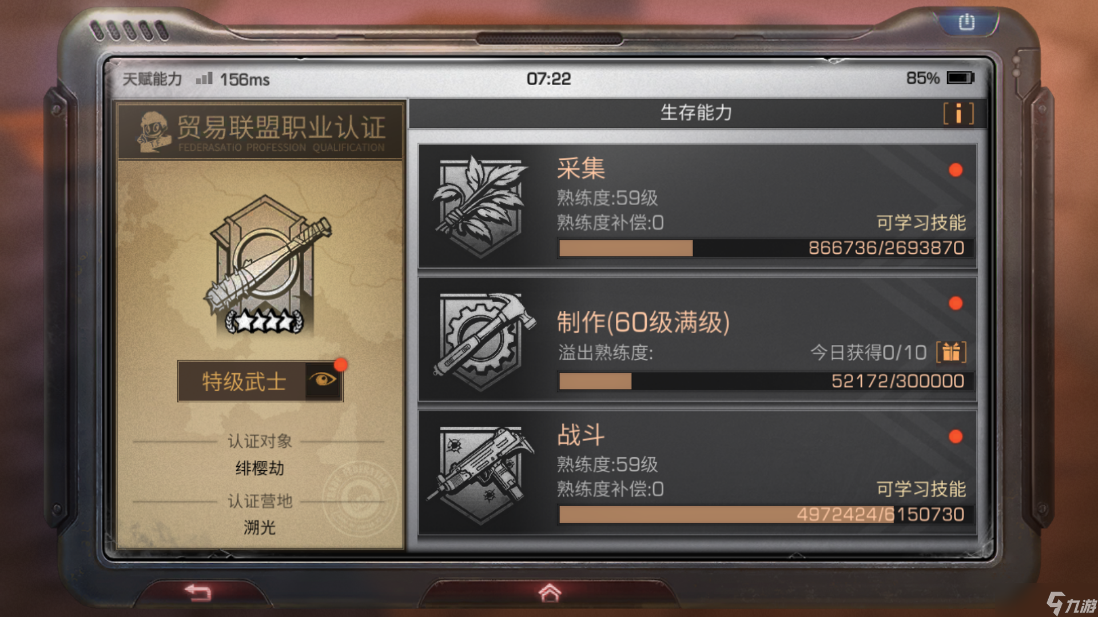Open the info icon beside 生存能力

958,113
